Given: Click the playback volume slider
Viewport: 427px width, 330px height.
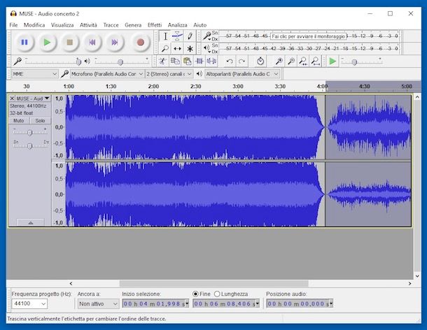Looking at the screenshot, I should coord(121,62).
